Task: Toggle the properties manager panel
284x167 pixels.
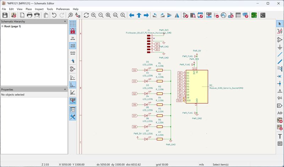Action: pyautogui.click(x=73, y=117)
